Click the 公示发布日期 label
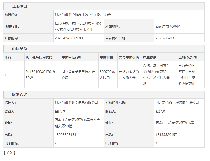The width and height of the screenshot is (210, 161). (x=116, y=38)
